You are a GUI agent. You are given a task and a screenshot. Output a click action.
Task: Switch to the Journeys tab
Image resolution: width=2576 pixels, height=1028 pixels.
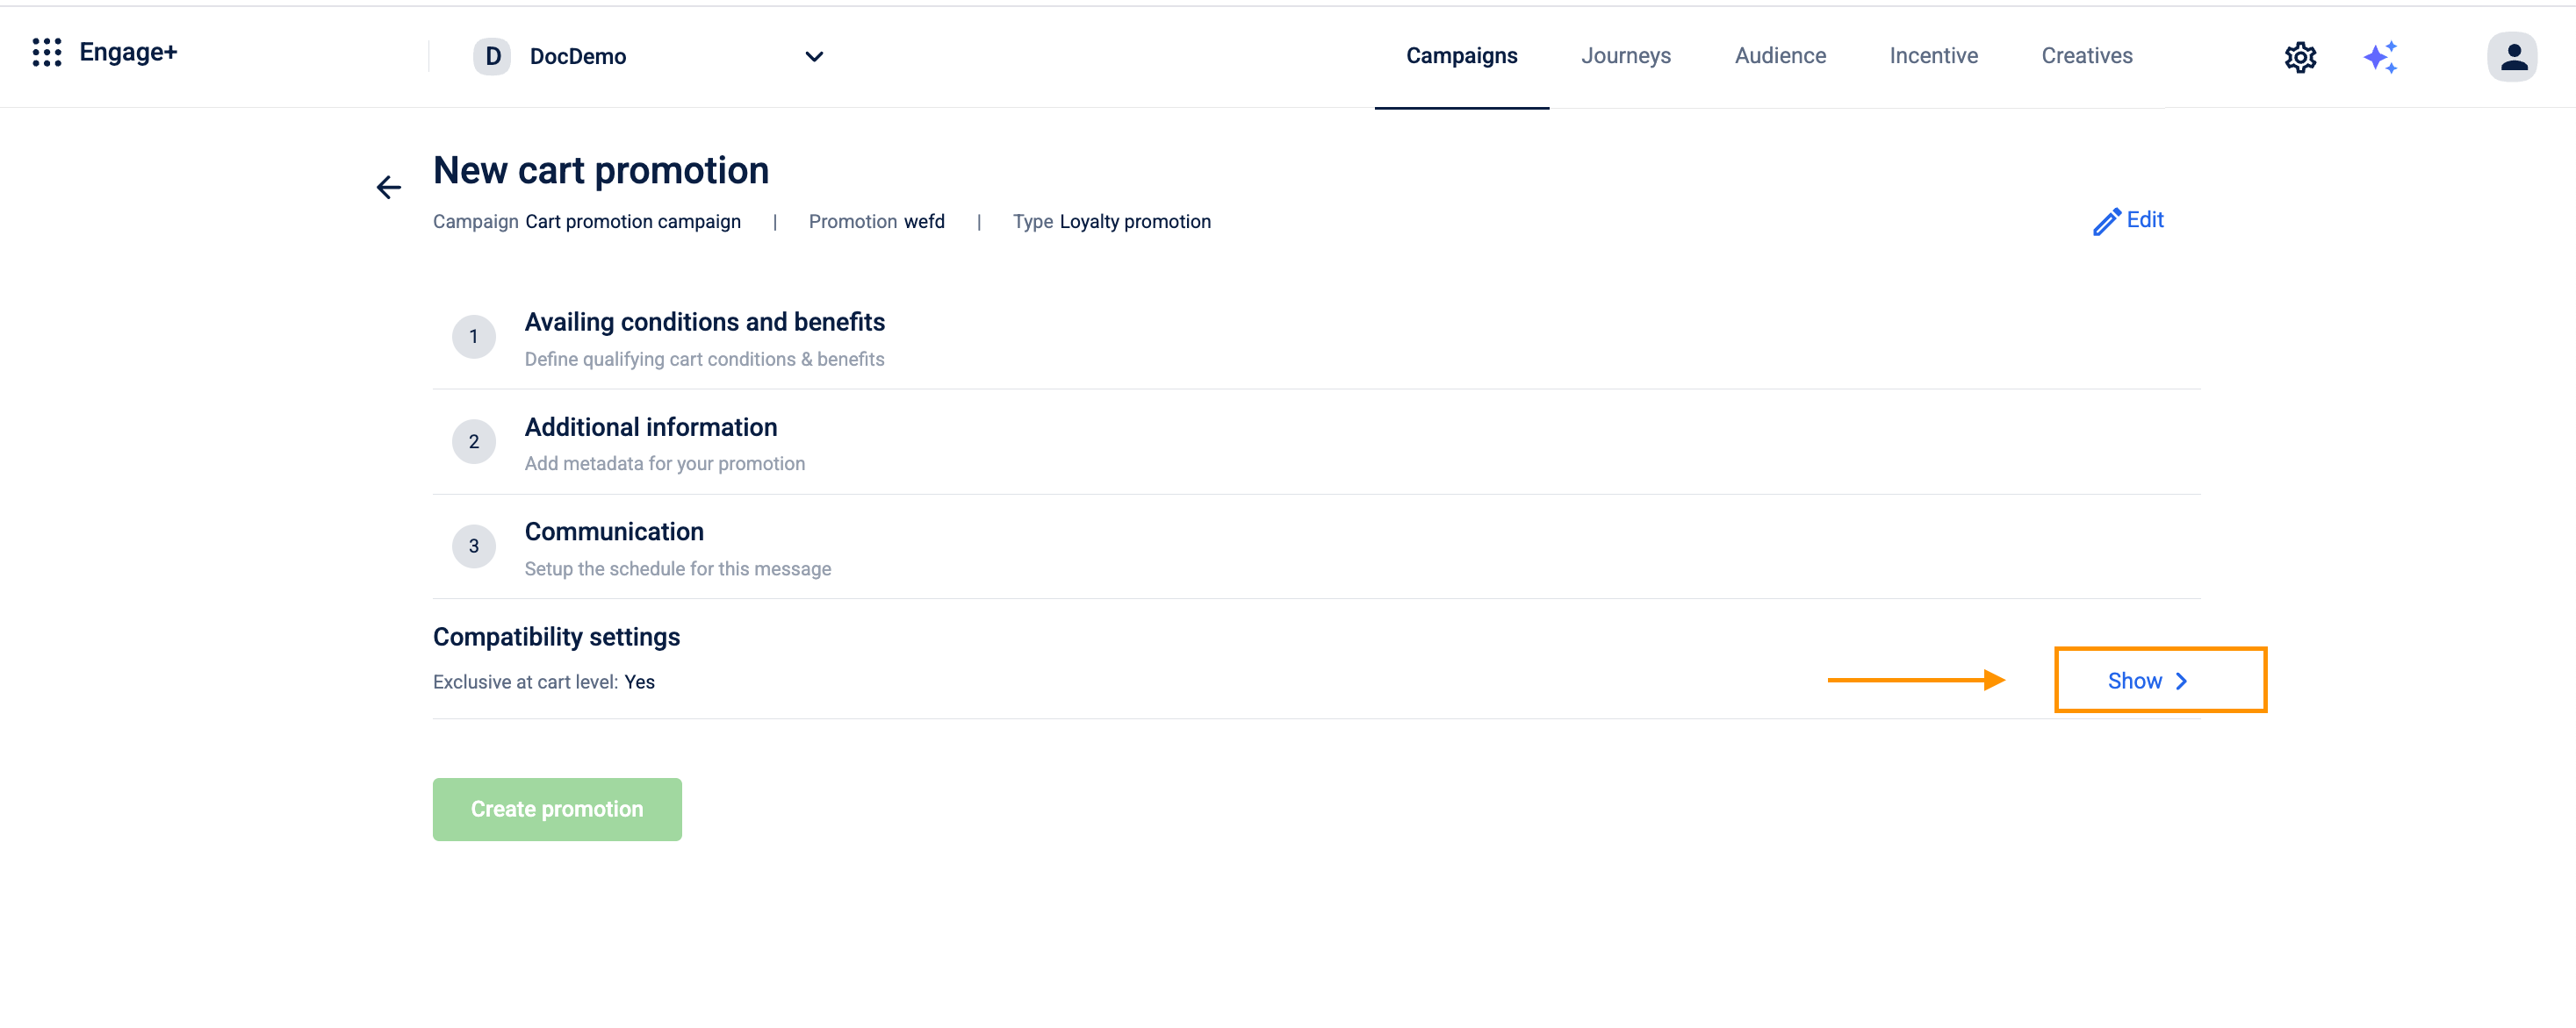(x=1625, y=56)
